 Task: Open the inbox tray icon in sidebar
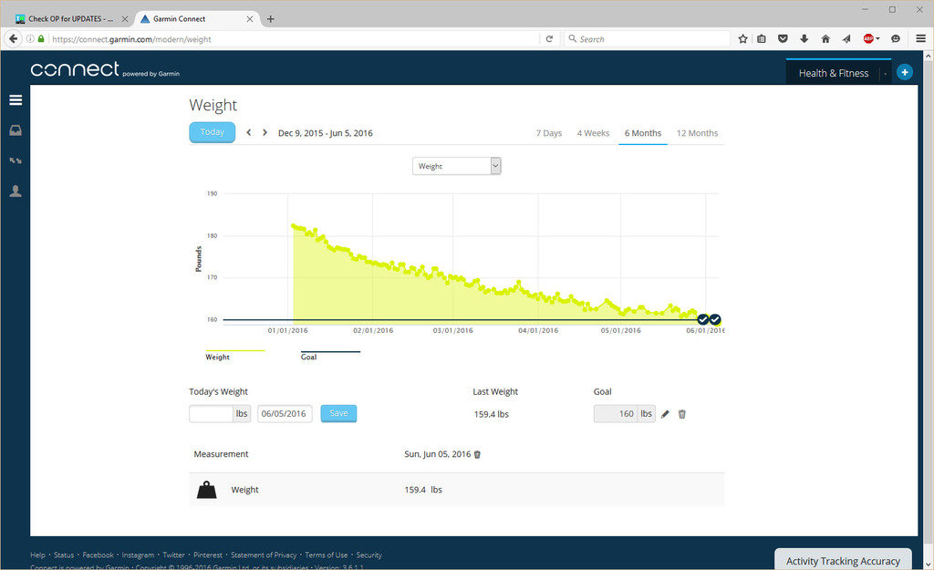point(16,130)
